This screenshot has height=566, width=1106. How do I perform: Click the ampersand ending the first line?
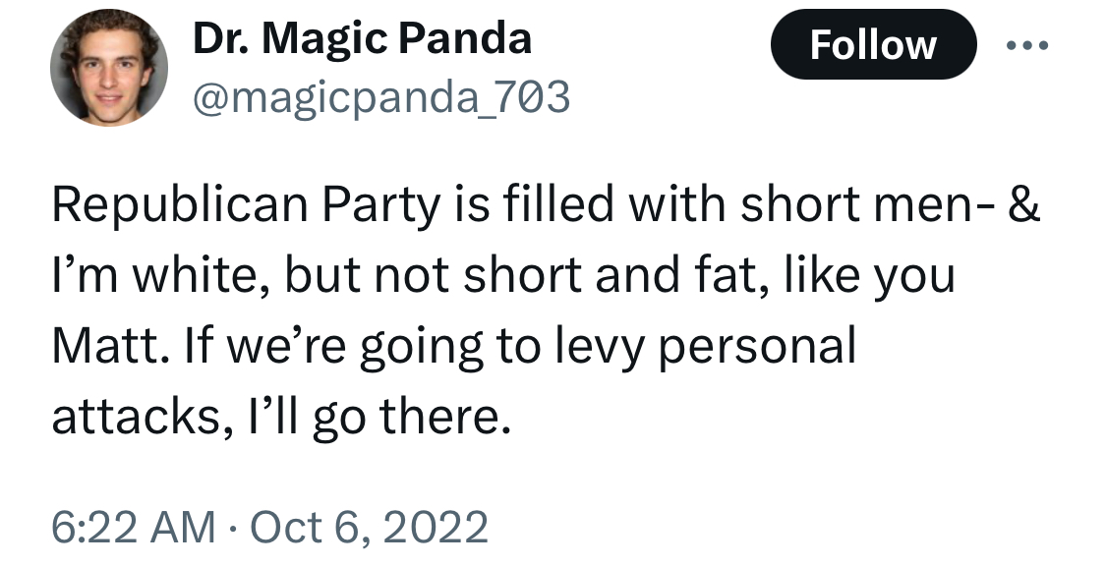(x=1024, y=204)
